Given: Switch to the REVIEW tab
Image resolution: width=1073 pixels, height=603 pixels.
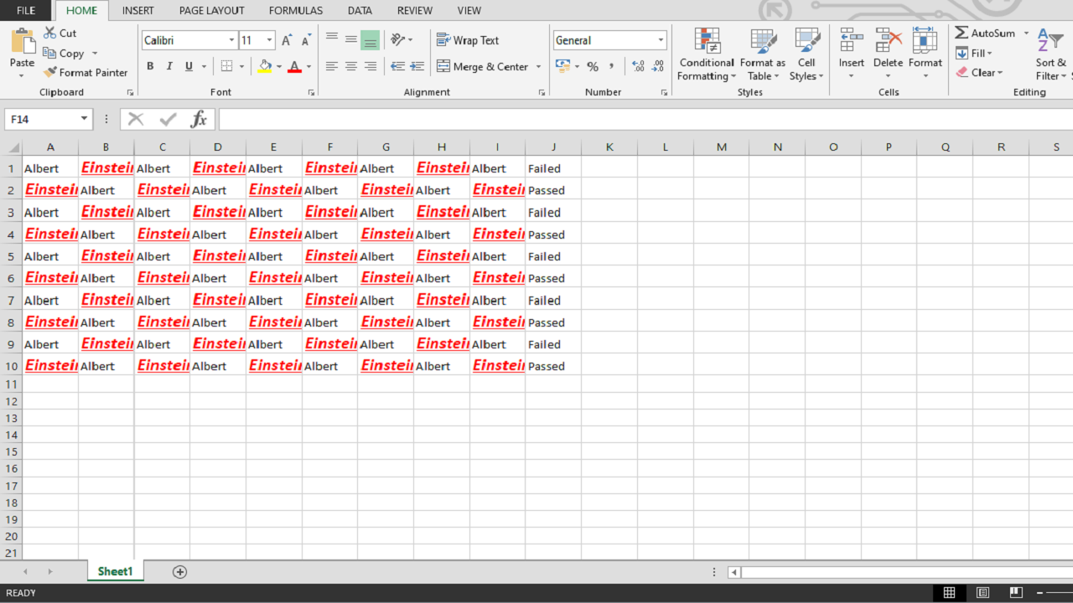Looking at the screenshot, I should click(415, 11).
